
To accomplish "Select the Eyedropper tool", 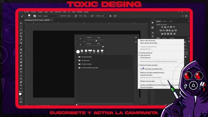I will pyautogui.click(x=21, y=40).
